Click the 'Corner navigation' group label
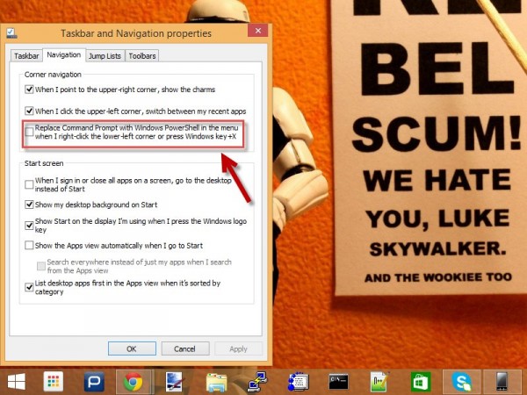 tap(53, 75)
